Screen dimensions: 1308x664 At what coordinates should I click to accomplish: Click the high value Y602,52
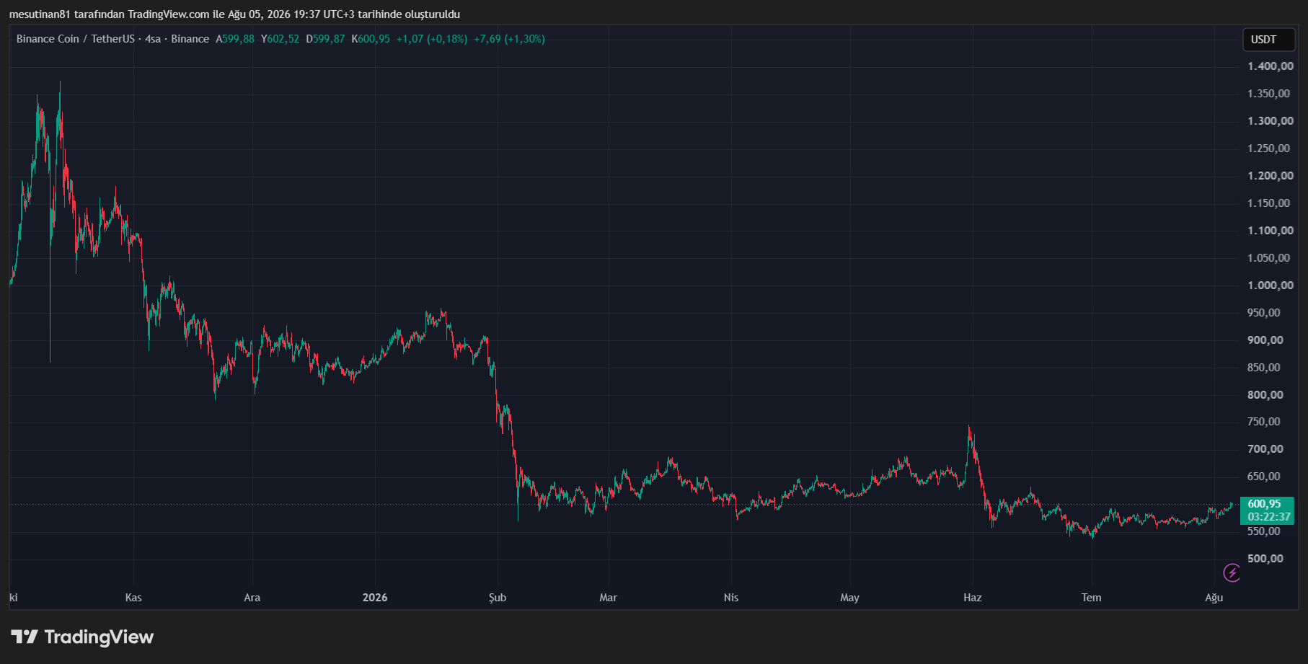click(x=280, y=39)
